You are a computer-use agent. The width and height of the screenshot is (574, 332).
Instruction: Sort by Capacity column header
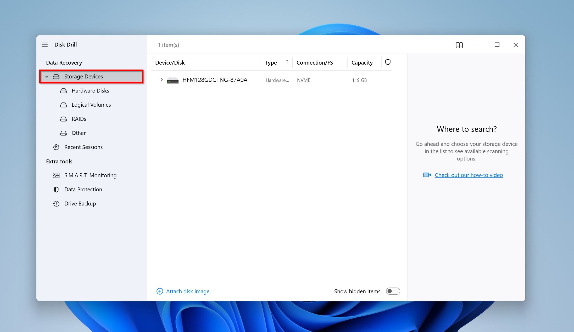click(x=362, y=63)
